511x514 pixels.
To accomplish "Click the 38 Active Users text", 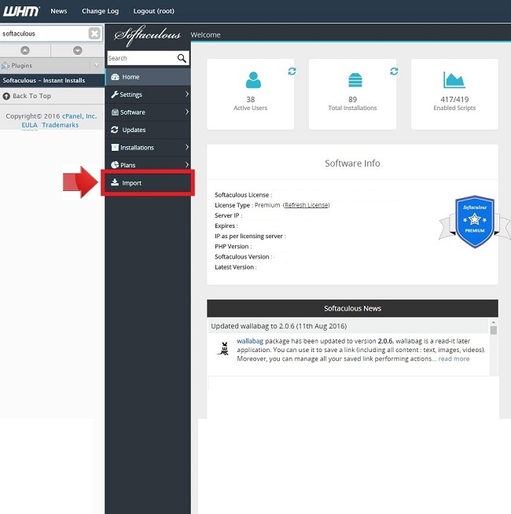I will (250, 104).
